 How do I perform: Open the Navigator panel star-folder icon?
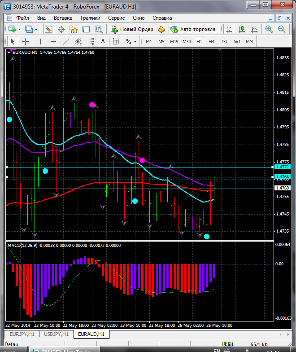(x=73, y=29)
